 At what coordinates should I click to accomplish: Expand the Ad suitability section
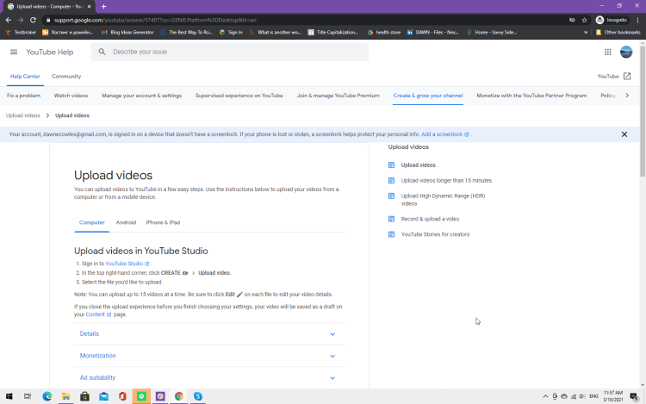(x=209, y=377)
